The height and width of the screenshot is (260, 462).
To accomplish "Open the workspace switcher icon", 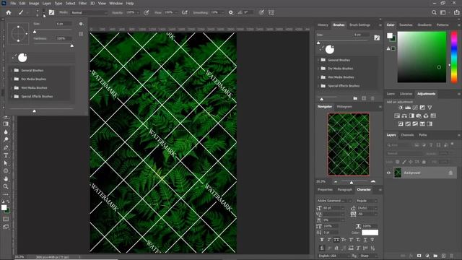I will 443,12.
